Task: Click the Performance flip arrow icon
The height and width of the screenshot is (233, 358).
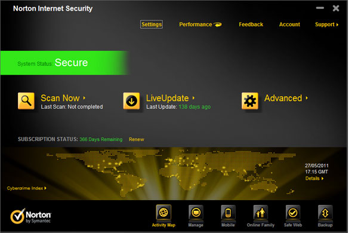Action: [218, 24]
